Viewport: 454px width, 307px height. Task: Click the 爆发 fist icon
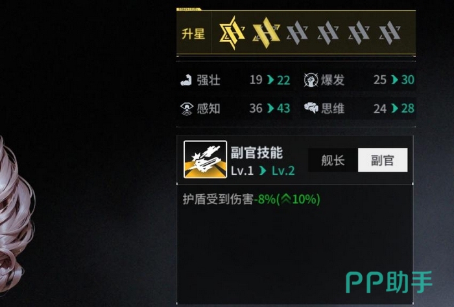pos(311,80)
